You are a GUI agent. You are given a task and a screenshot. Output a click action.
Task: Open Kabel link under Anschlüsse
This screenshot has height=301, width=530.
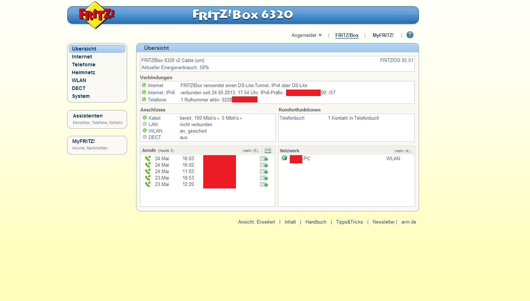pyautogui.click(x=154, y=118)
